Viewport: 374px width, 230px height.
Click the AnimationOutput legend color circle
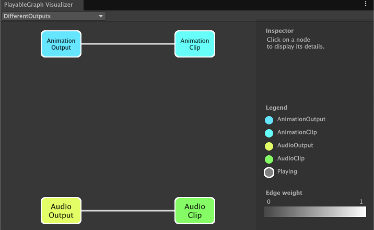(269, 120)
